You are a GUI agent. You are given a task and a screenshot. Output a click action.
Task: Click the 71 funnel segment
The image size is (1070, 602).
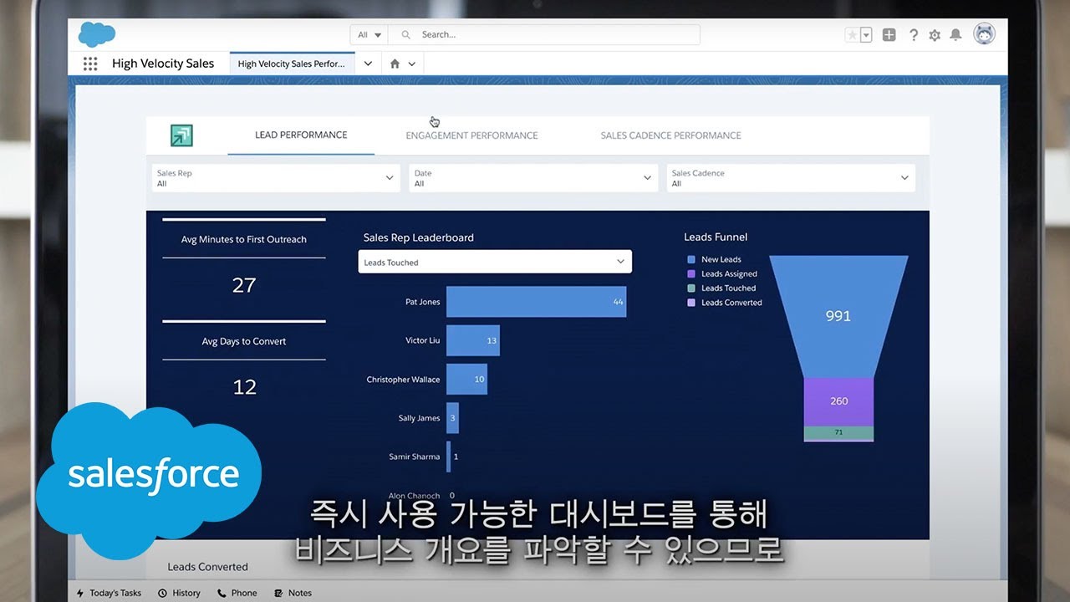pyautogui.click(x=838, y=432)
